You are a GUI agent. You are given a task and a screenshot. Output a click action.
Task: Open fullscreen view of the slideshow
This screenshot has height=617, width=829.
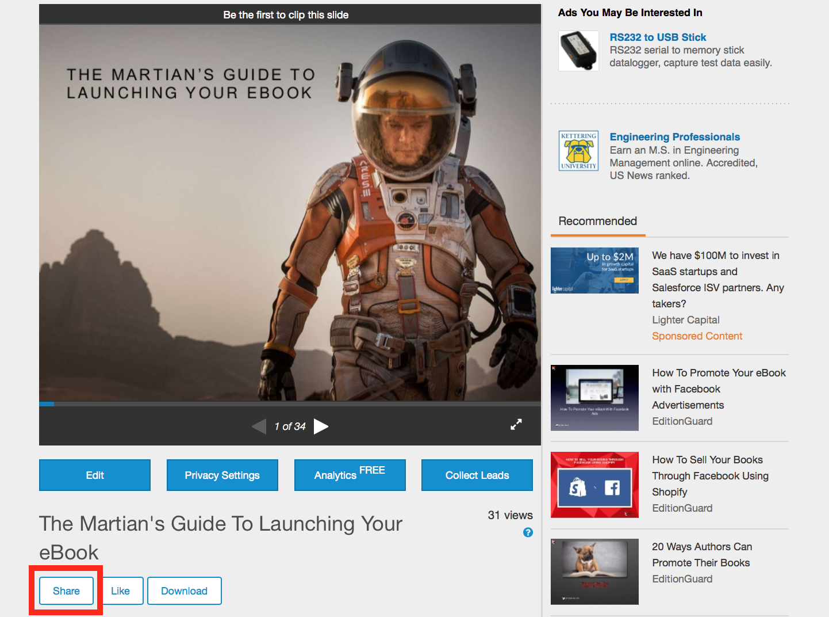click(516, 425)
